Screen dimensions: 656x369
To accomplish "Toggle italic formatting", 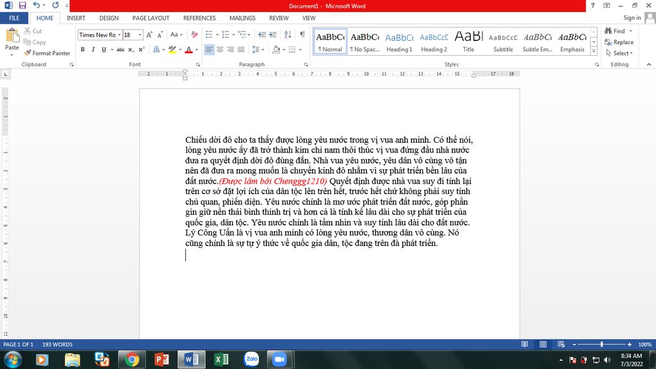I will point(93,49).
